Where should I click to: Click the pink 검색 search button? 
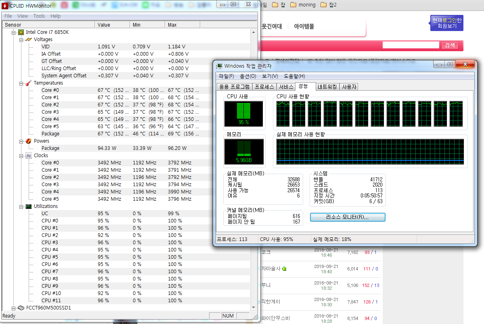pyautogui.click(x=450, y=45)
